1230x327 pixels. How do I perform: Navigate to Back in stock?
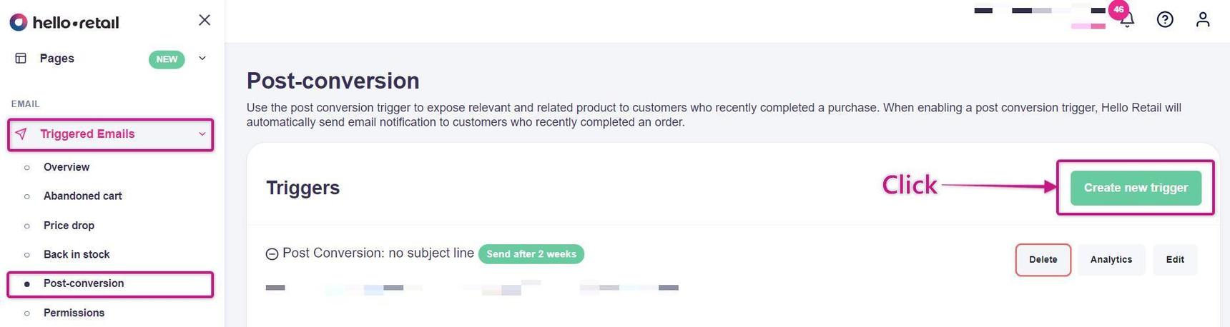pyautogui.click(x=77, y=255)
